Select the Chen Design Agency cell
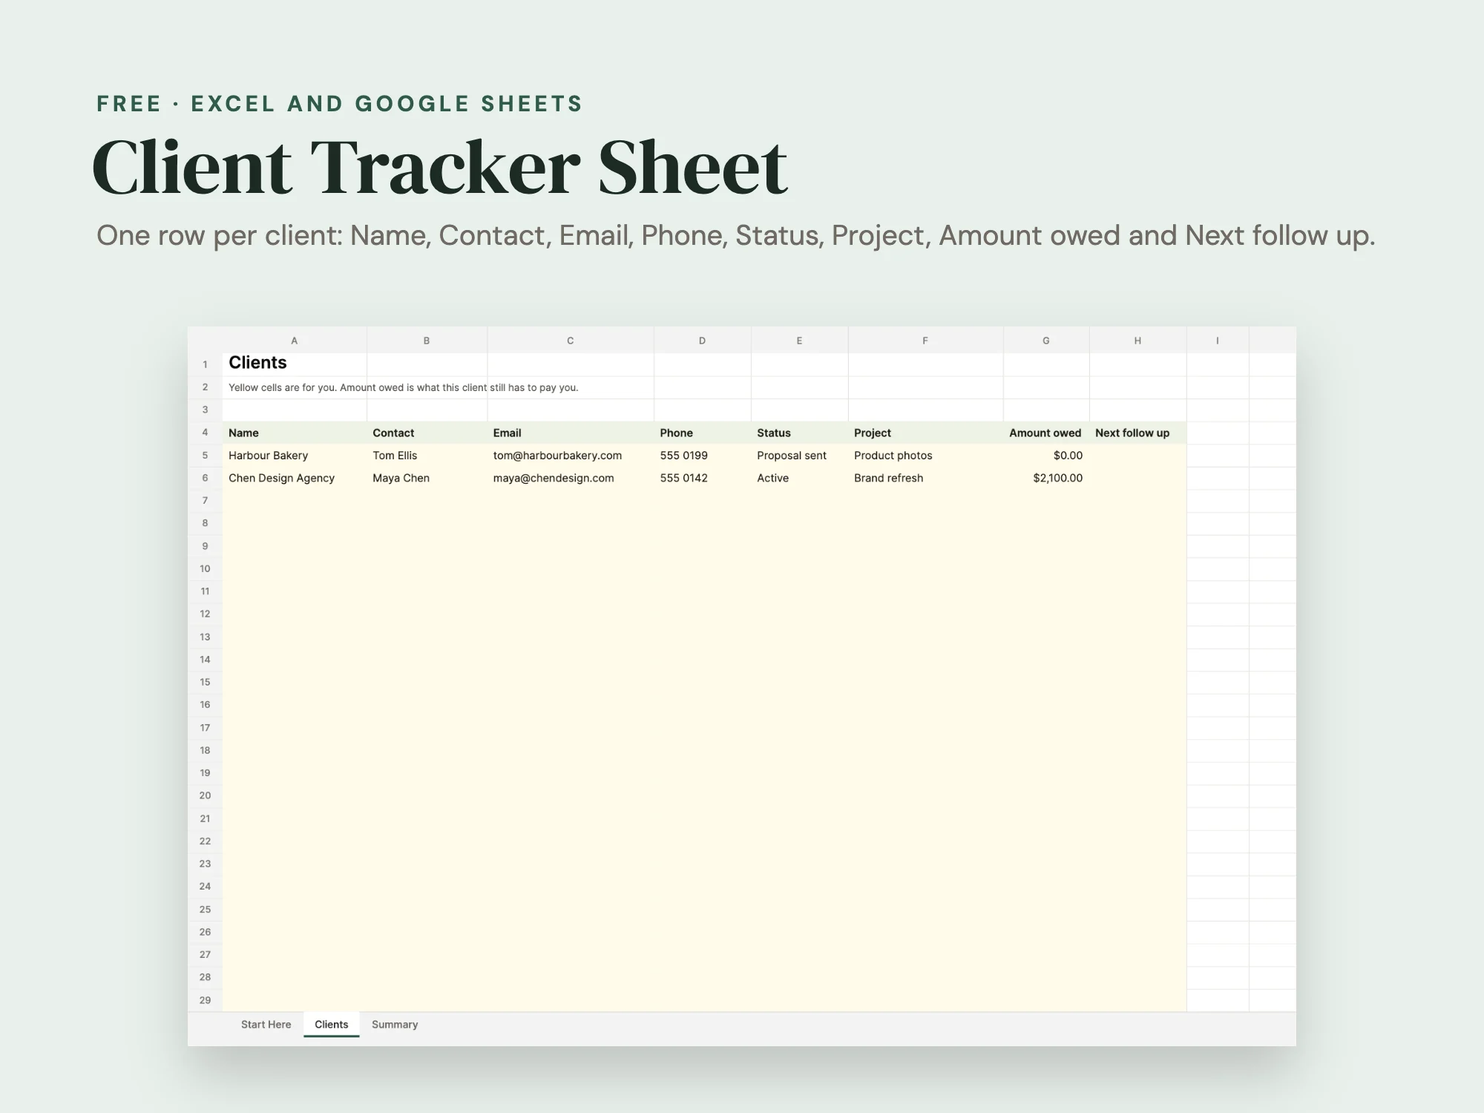The image size is (1484, 1113). pos(295,478)
